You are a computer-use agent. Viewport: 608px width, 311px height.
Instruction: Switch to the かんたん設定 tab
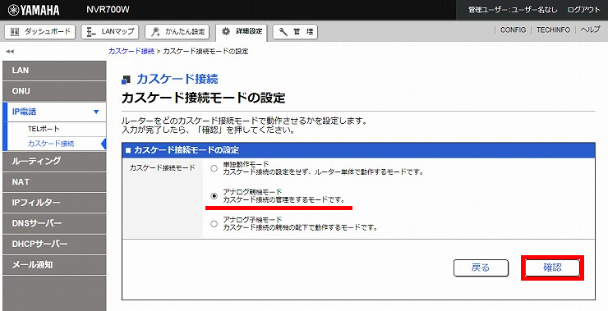(x=177, y=32)
